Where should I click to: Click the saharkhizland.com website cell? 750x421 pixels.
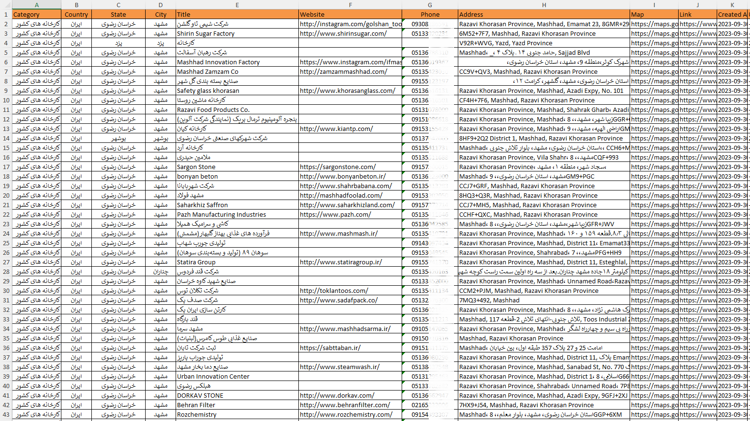[350, 205]
